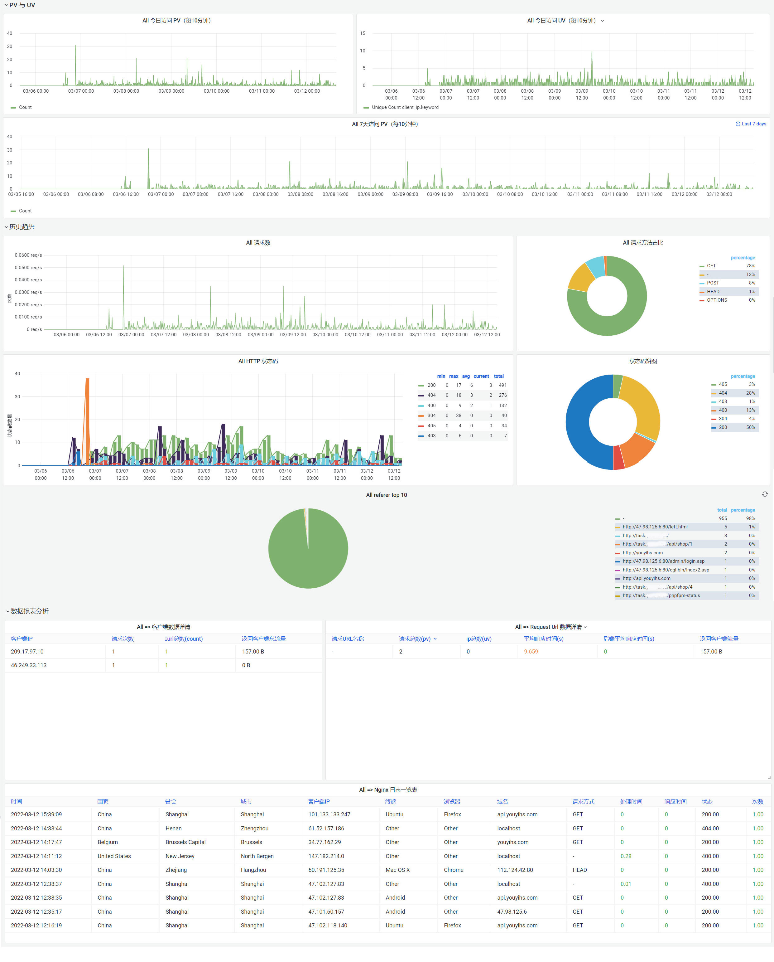Image resolution: width=774 pixels, height=962 pixels.
Task: Sort HTTP status legend by max
Action: tap(454, 376)
